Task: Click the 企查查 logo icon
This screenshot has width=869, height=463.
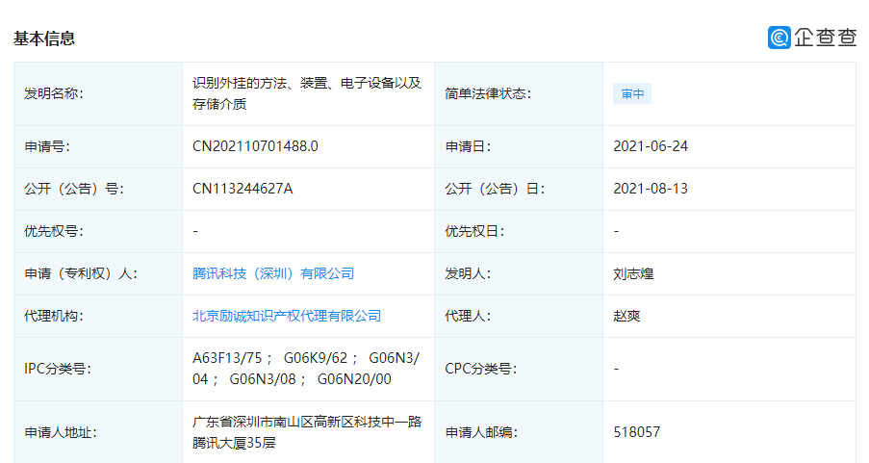Action: (779, 38)
